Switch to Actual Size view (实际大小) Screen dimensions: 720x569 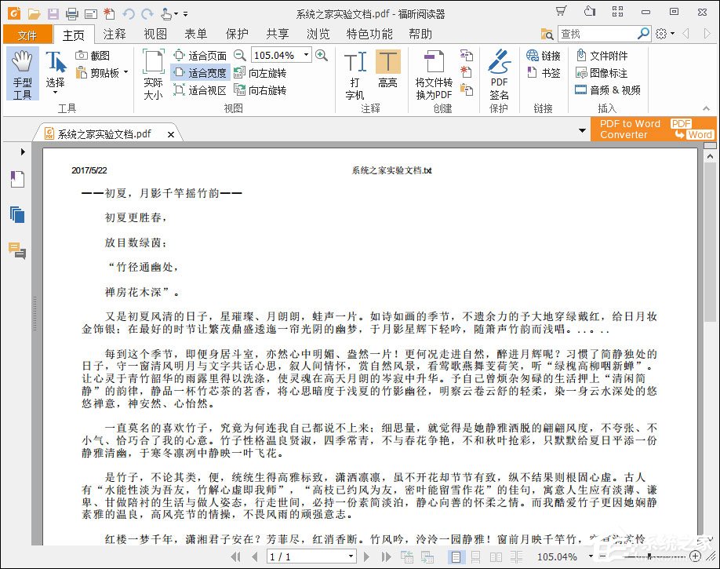click(152, 75)
